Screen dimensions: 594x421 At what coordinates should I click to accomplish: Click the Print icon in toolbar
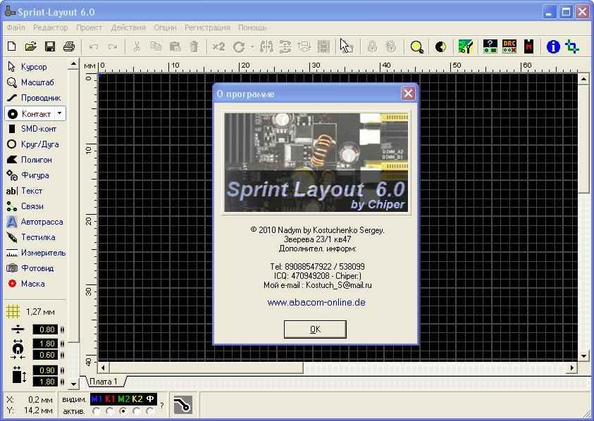coord(69,46)
